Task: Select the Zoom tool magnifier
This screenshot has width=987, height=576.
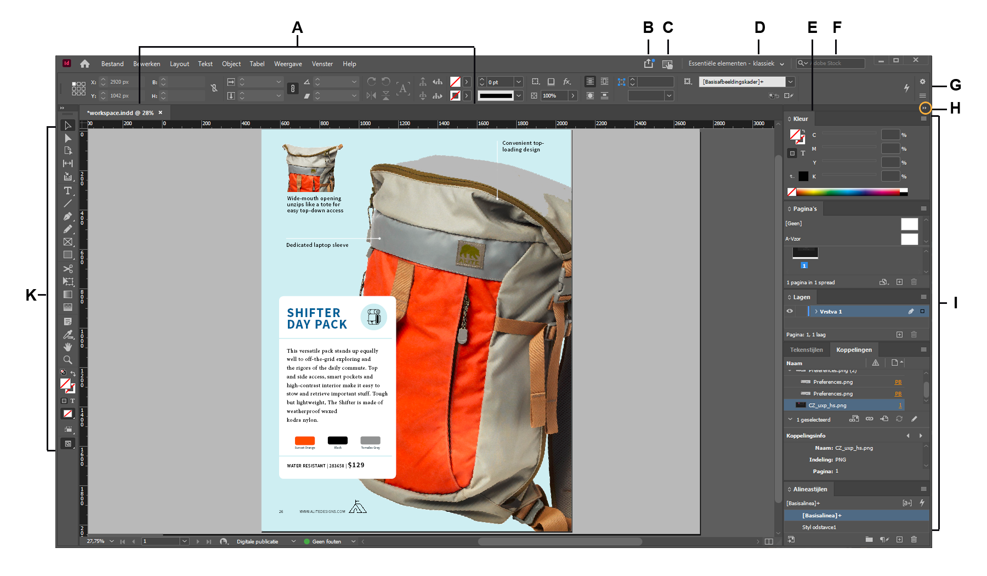Action: pos(68,360)
